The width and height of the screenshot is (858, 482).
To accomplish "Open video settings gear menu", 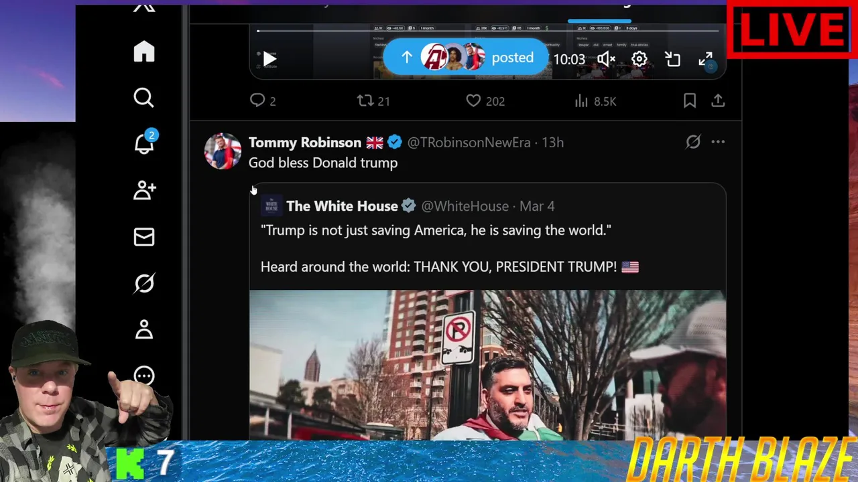I will pos(639,59).
